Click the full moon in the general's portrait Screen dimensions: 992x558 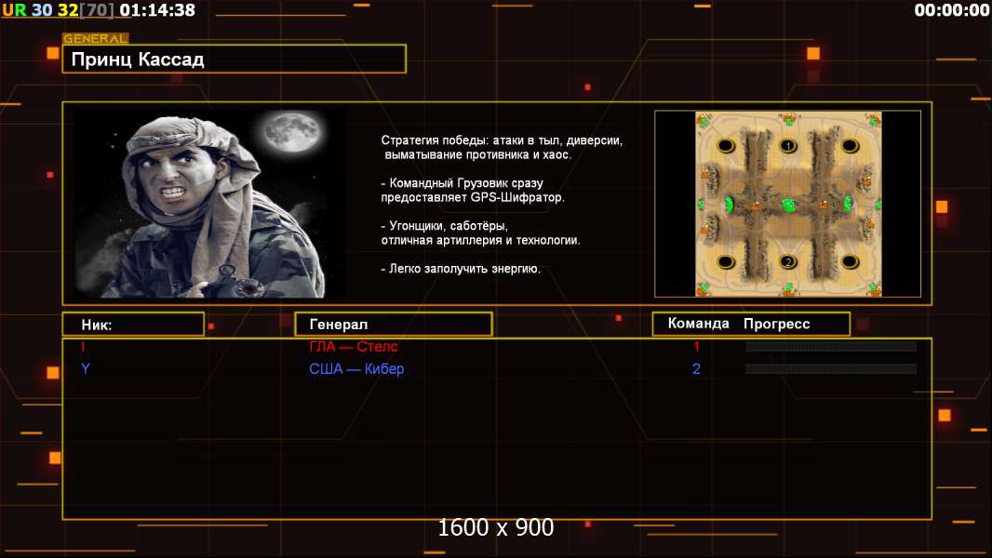point(291,133)
